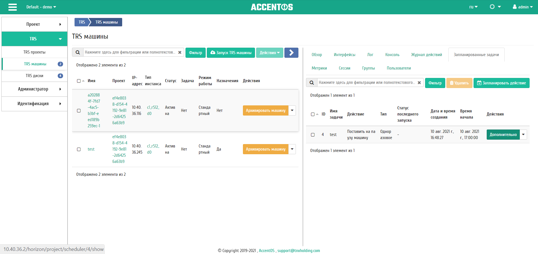Screen dimensions: 538x254
Task: Open scheduled task name test link
Action: [333, 135]
